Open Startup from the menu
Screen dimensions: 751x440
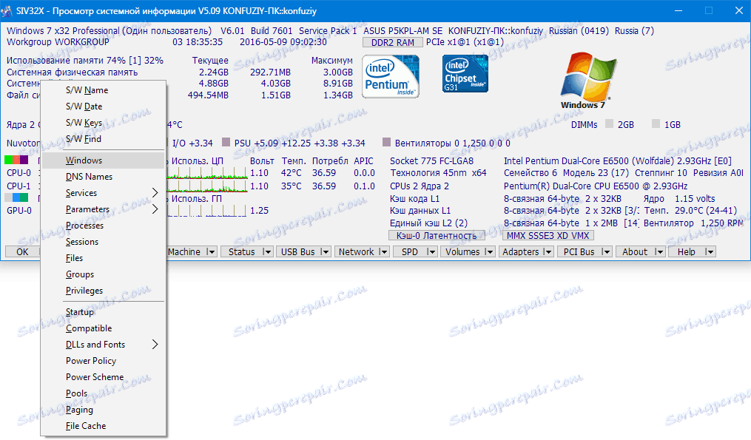(x=104, y=312)
